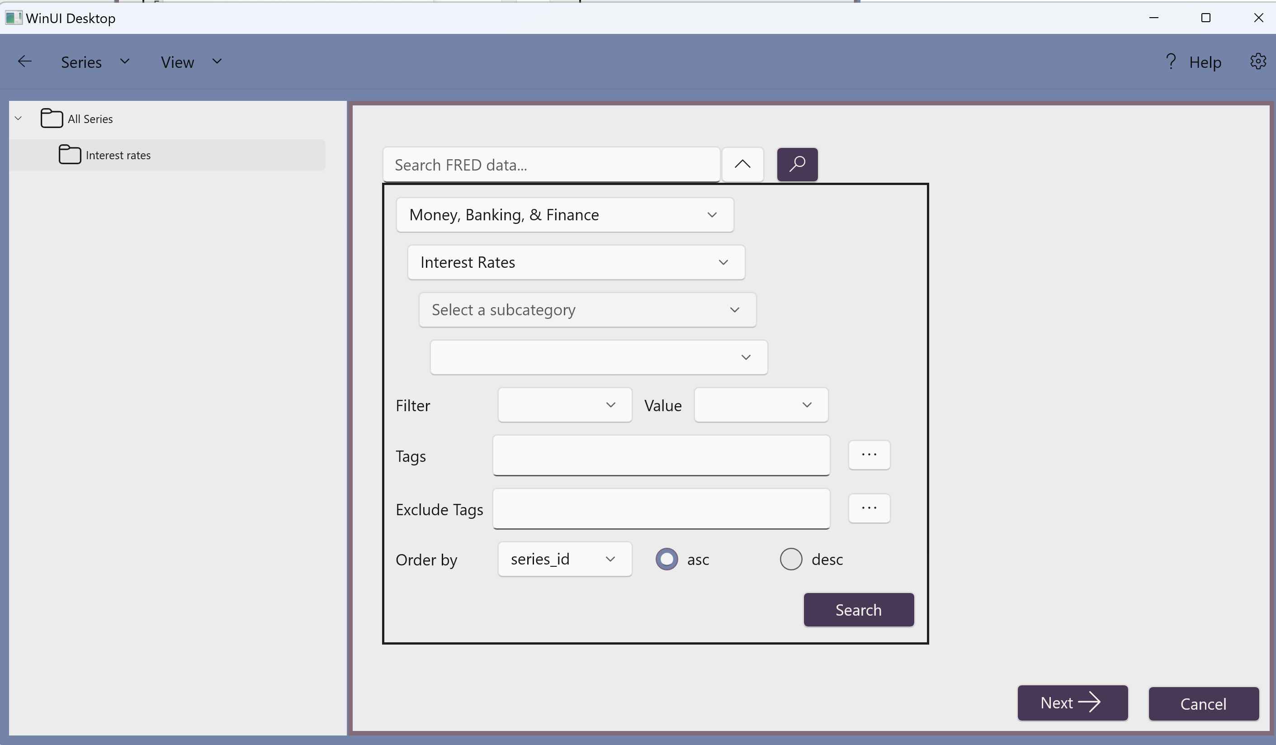This screenshot has height=745, width=1276.
Task: Click the Next button
Action: click(x=1072, y=703)
